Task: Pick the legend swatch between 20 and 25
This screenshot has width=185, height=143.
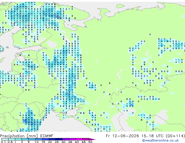Action: [52, 139]
